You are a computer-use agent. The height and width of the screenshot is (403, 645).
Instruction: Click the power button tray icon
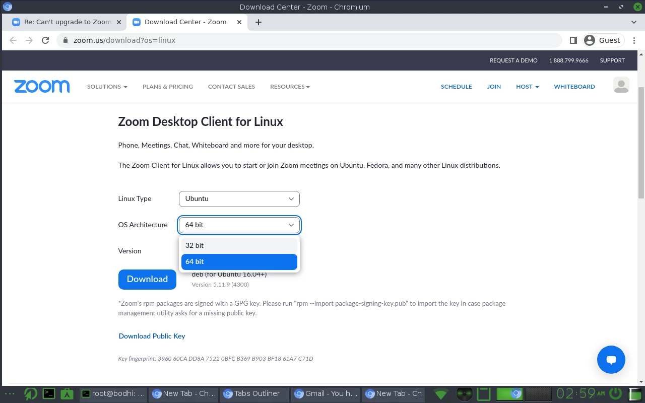click(x=616, y=393)
